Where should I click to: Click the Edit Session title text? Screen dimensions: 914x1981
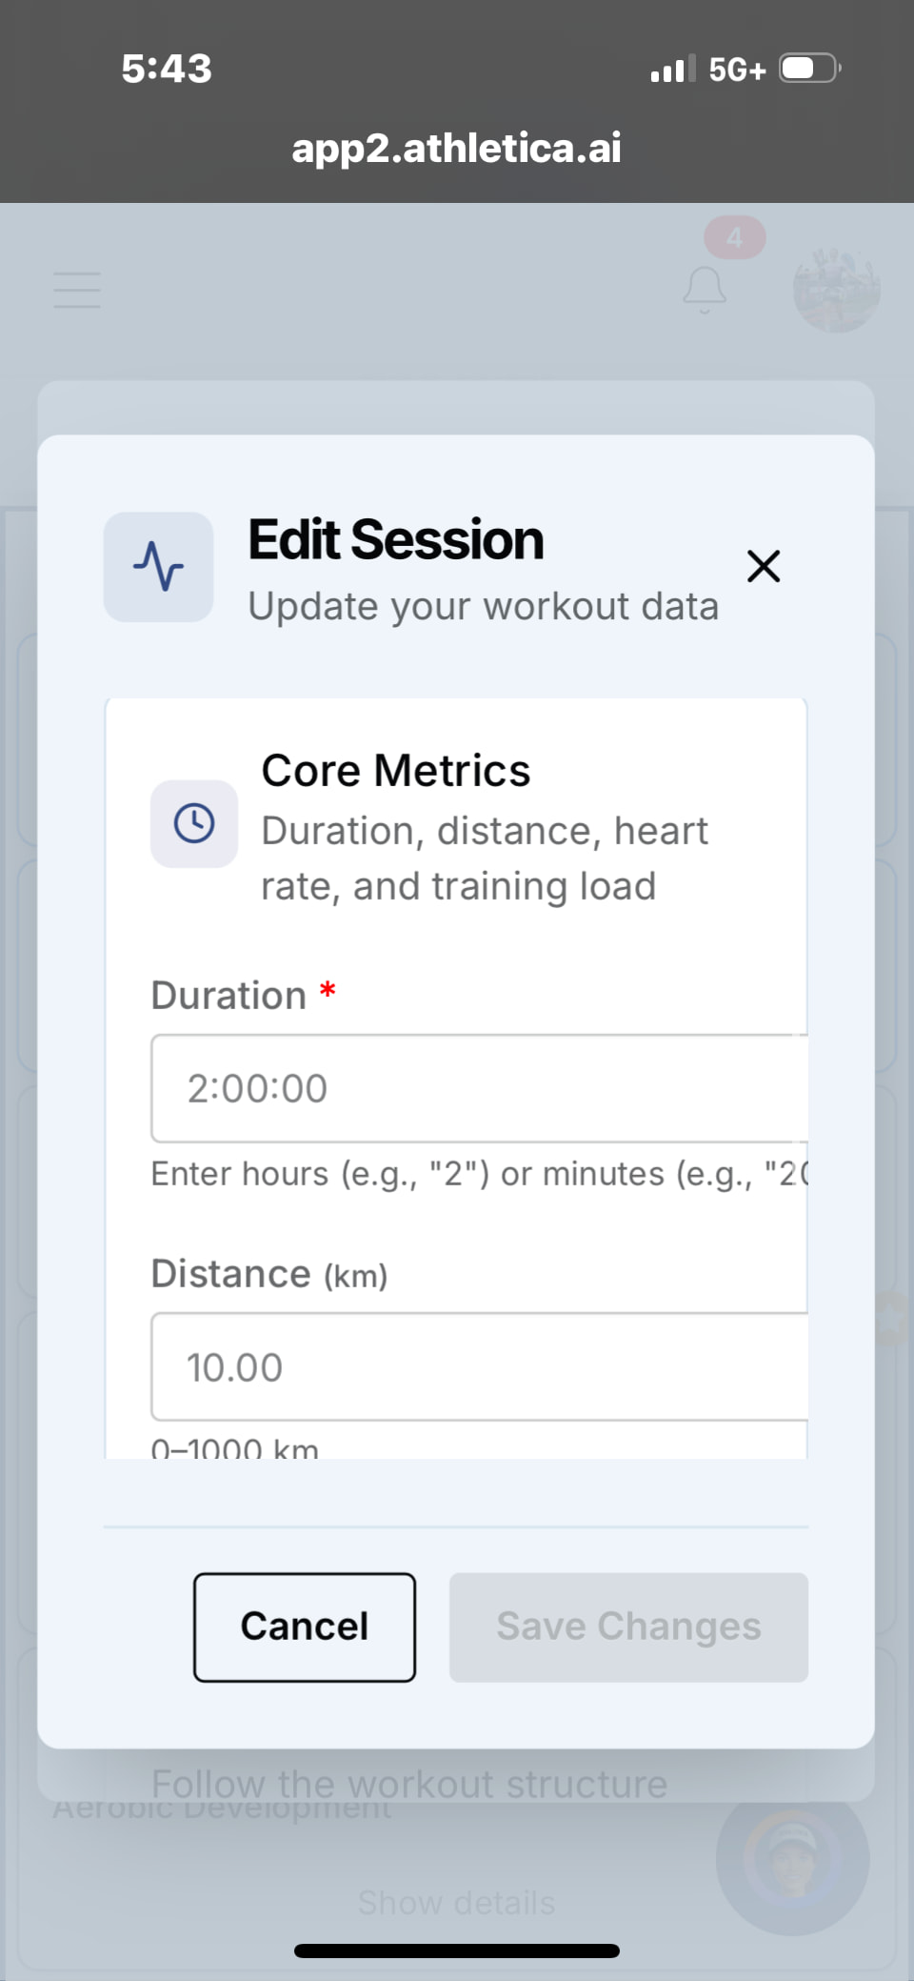tap(395, 540)
